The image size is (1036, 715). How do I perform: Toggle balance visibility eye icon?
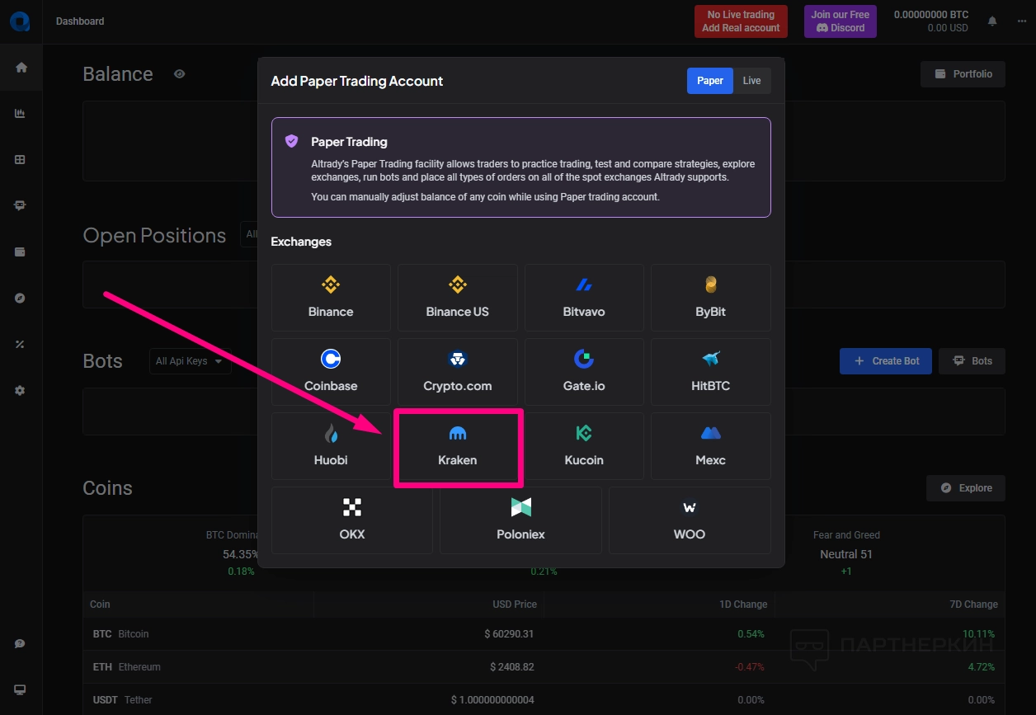179,74
